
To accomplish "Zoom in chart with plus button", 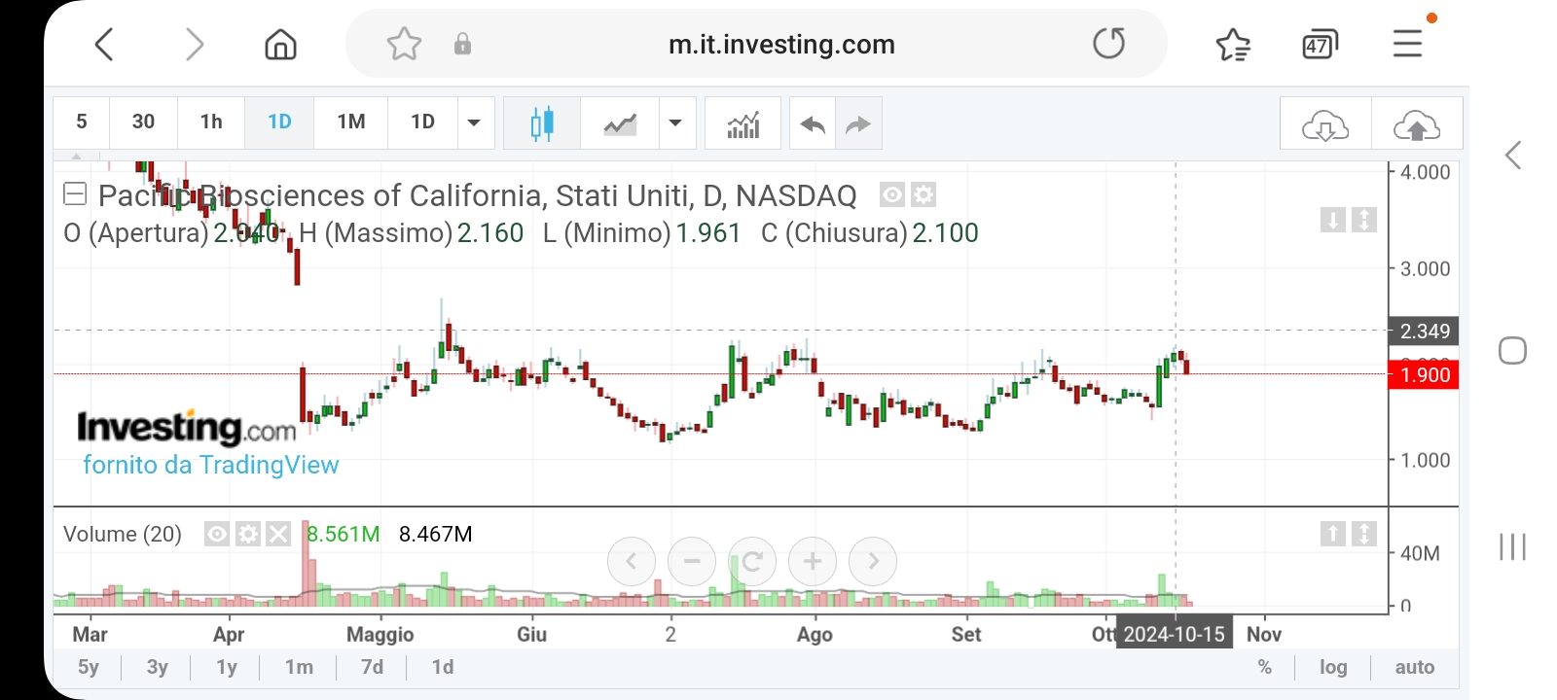I will click(813, 561).
